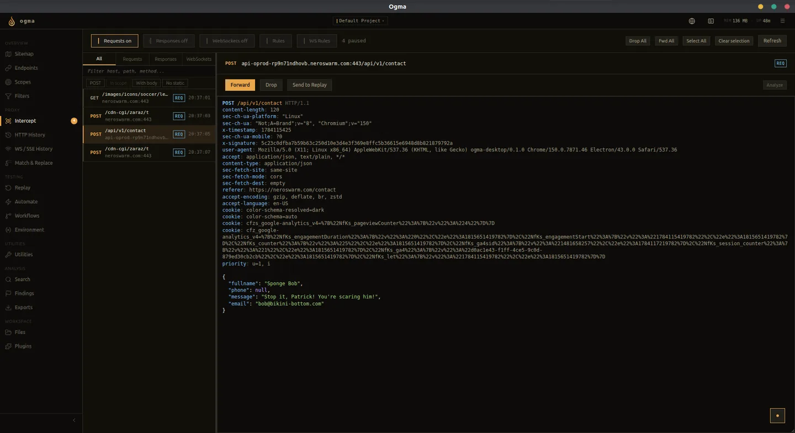795x433 pixels.
Task: Open Exports icon in sidebar
Action: (x=8, y=307)
